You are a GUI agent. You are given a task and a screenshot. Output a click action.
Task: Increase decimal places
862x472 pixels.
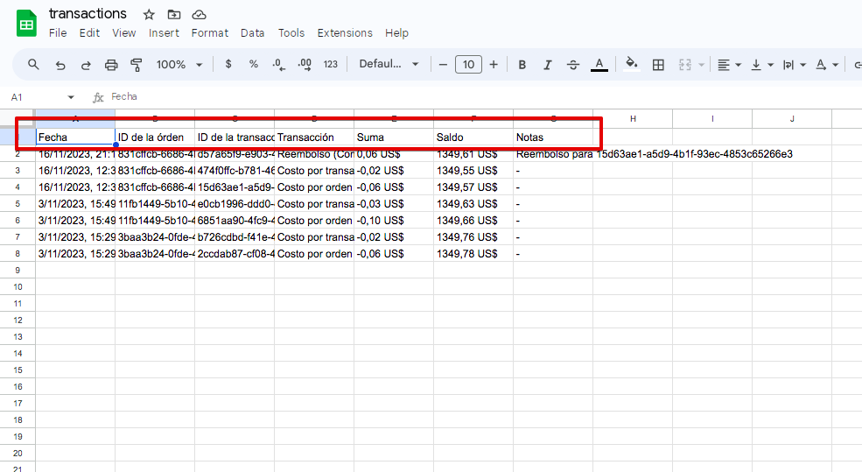304,65
